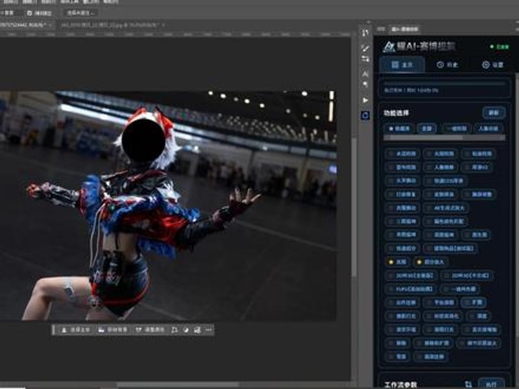The width and height of the screenshot is (519, 389).
Task: Toggle the 厚涂V function chip
Action: pos(477,167)
